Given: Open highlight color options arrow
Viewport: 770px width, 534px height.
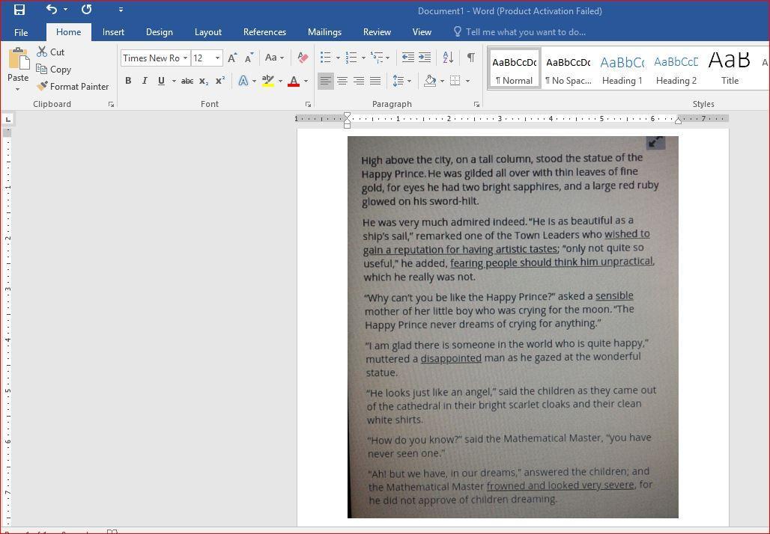Looking at the screenshot, I should [x=280, y=81].
